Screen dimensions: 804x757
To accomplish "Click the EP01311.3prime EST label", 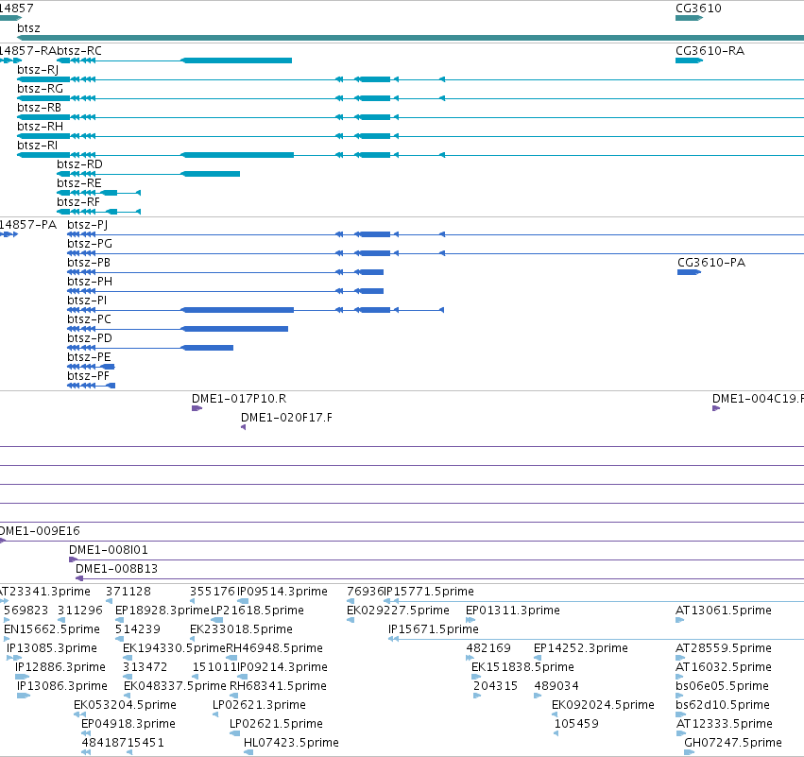I will pos(513,611).
